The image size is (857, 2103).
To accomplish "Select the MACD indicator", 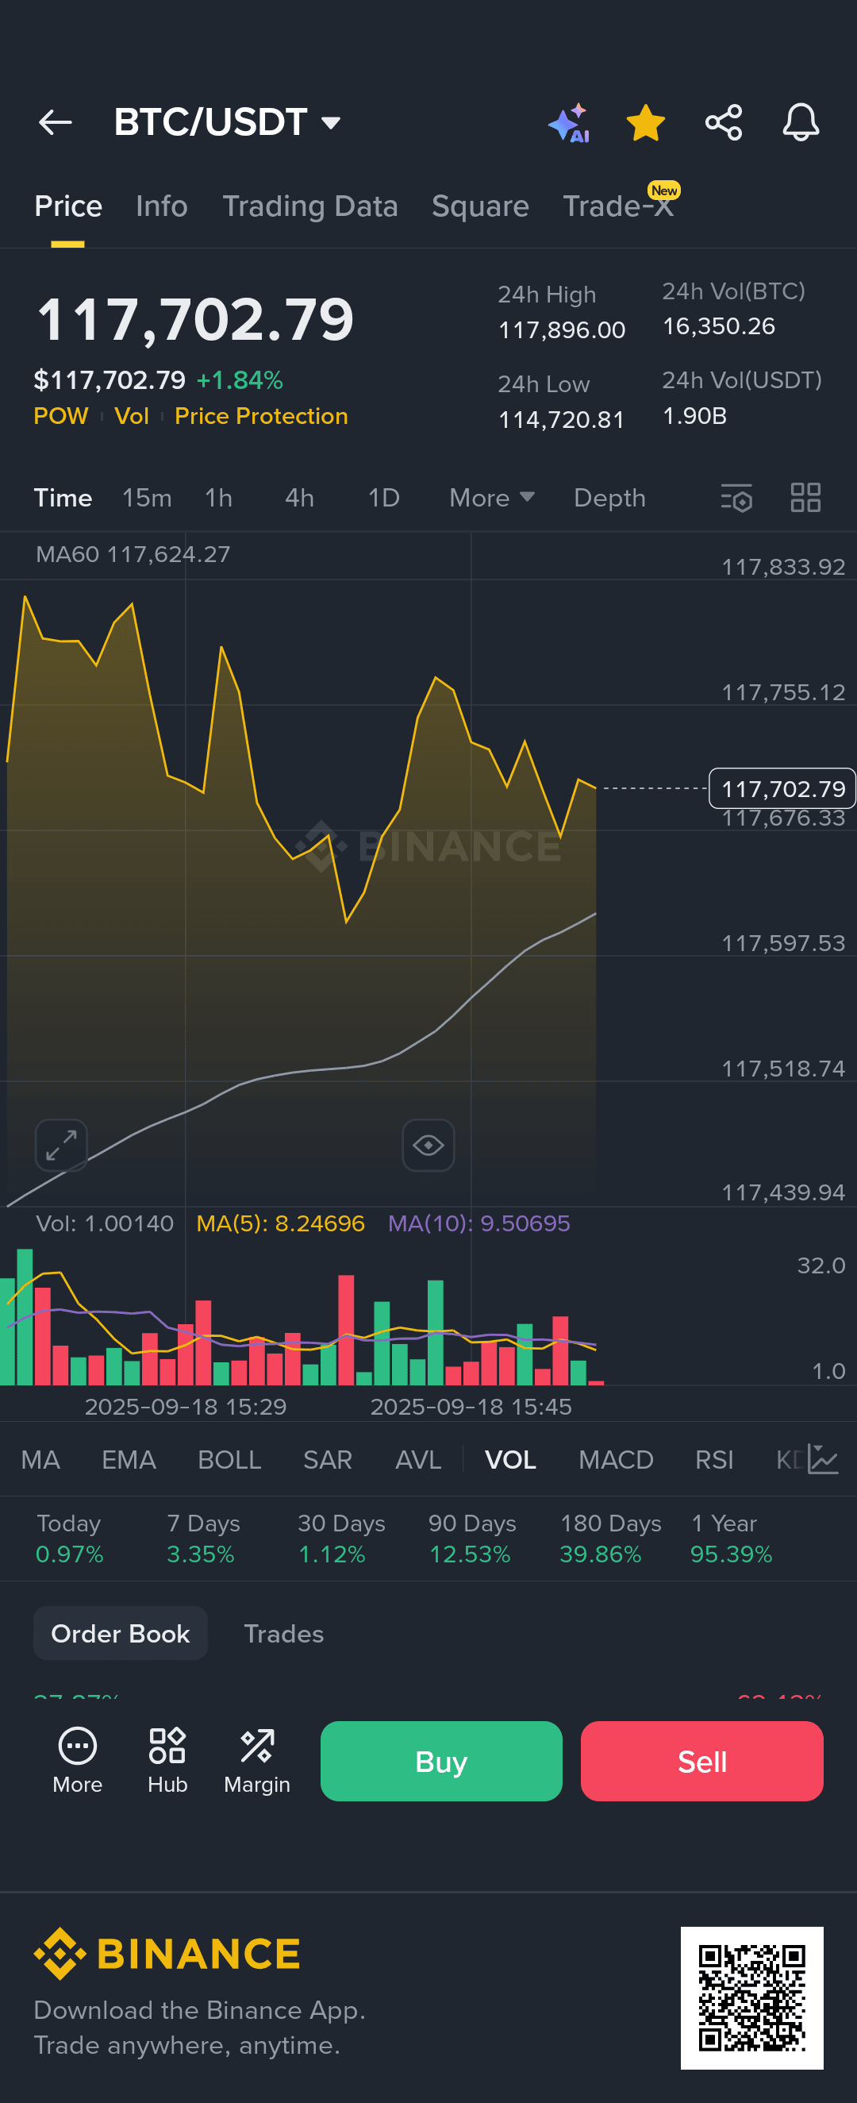I will (616, 1460).
